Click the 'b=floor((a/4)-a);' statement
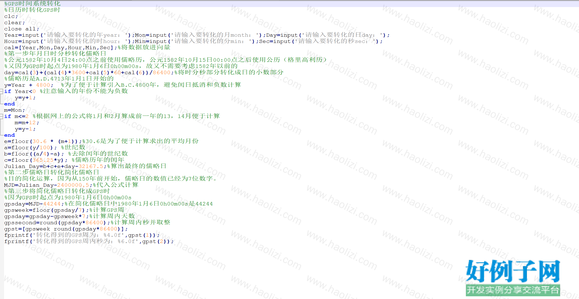579x299 pixels. (x=34, y=154)
